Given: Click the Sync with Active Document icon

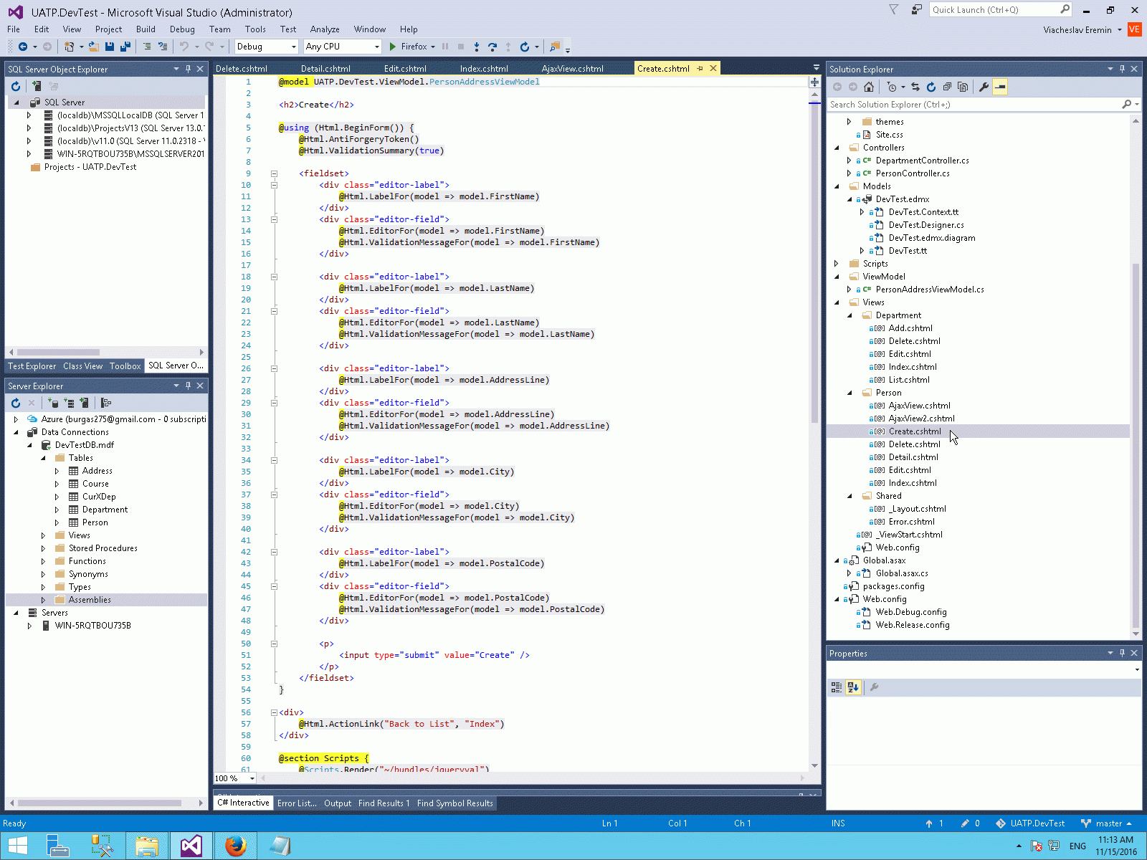Looking at the screenshot, I should [915, 87].
